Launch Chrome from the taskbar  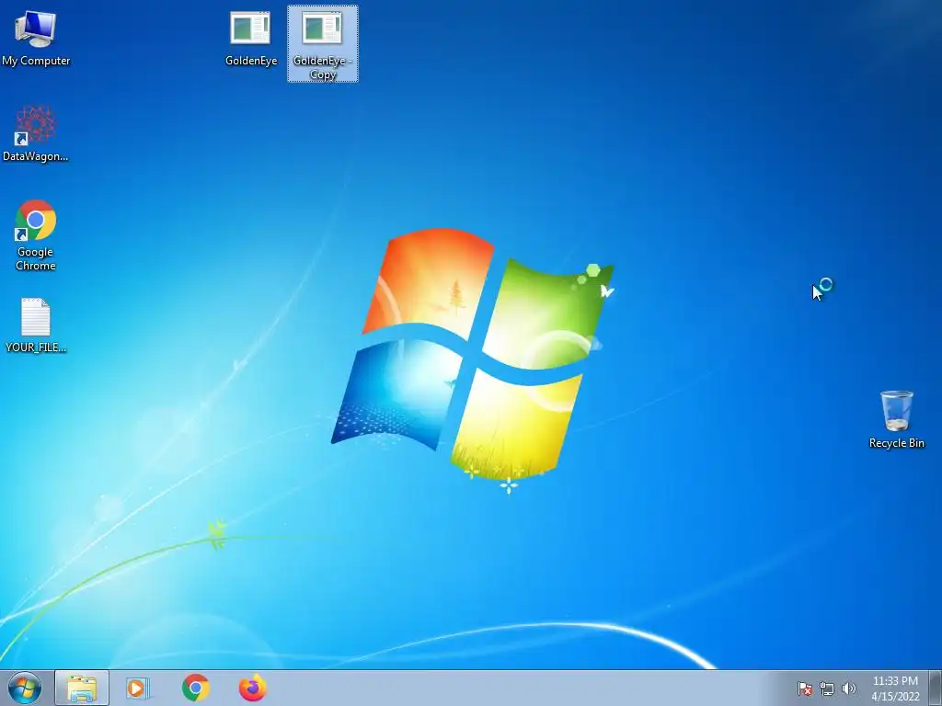pos(195,688)
